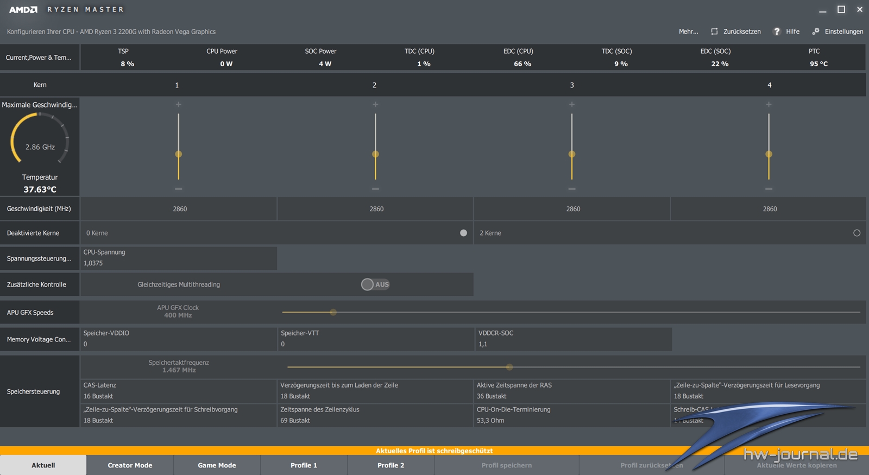Decrease core 3 speed with minus icon
This screenshot has height=475, width=869.
point(572,189)
